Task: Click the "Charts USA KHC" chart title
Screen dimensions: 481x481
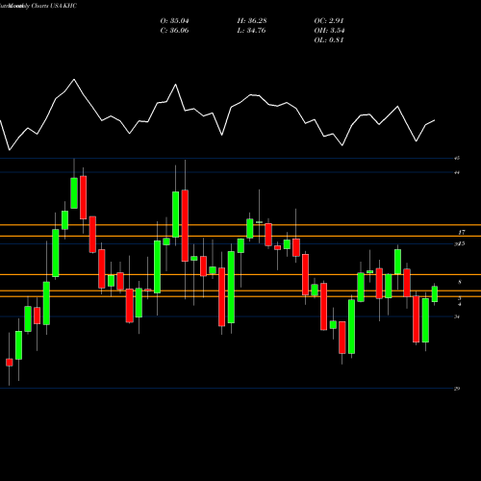Action: 54,6
